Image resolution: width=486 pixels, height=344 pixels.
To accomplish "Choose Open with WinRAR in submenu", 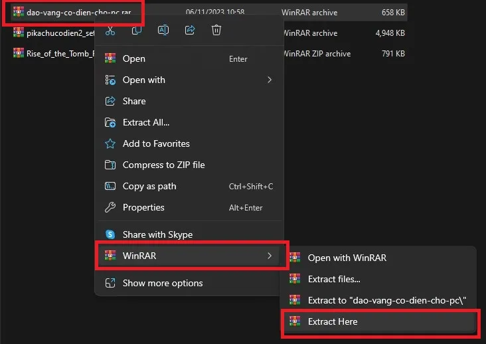I will point(379,258).
